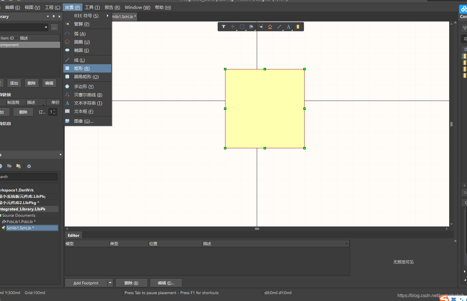Open the Add Footprint dropdown arrow

110,283
